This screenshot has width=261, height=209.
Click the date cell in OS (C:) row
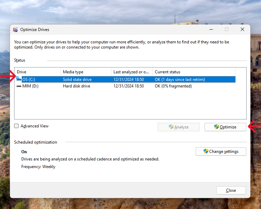coord(129,80)
